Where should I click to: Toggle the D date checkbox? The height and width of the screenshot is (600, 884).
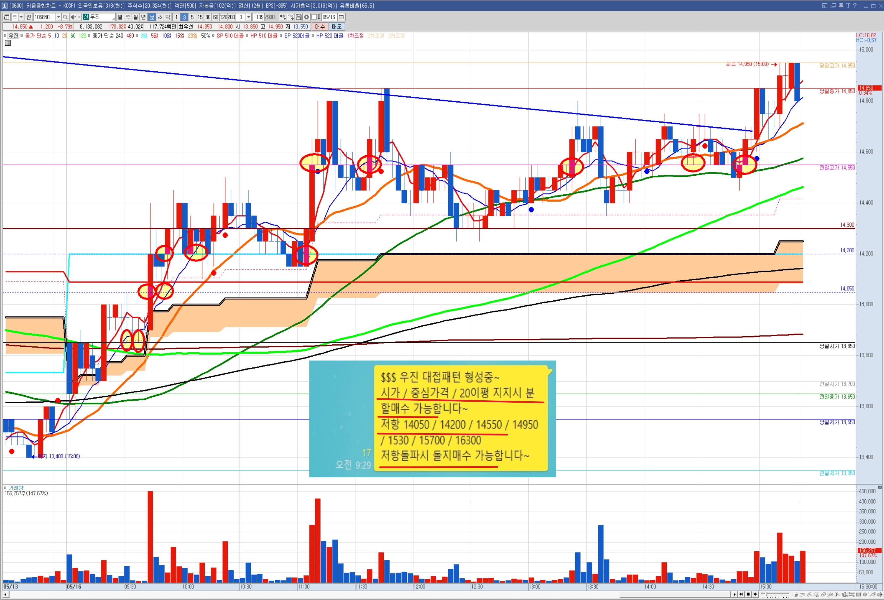314,17
